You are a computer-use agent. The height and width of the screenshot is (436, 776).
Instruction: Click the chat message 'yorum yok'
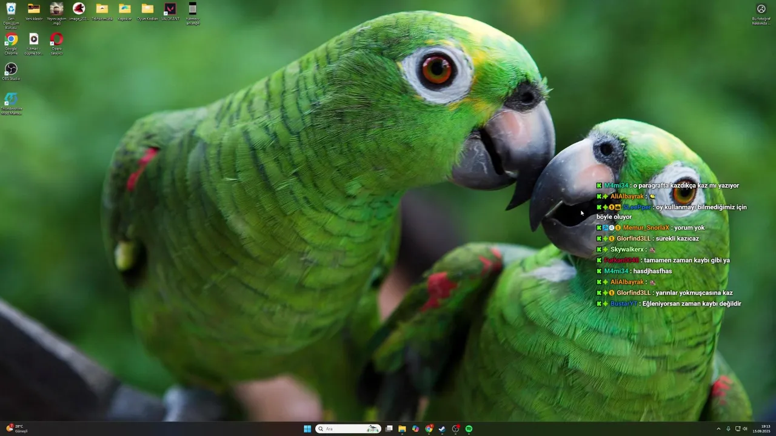pos(689,228)
